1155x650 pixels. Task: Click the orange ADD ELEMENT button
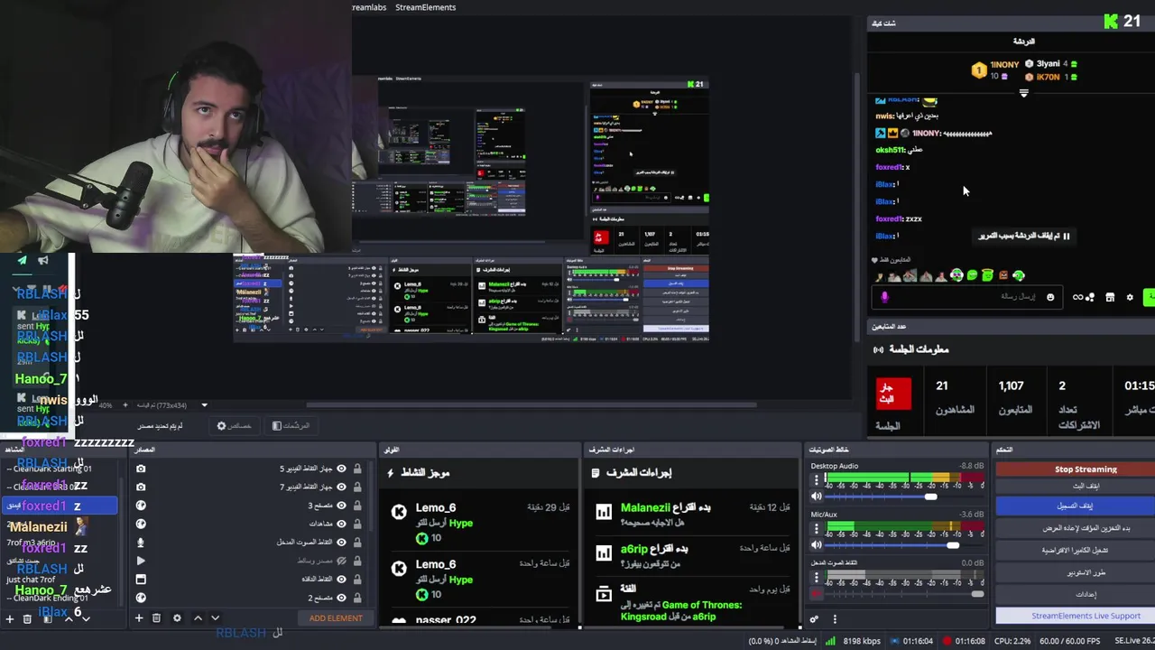click(336, 618)
